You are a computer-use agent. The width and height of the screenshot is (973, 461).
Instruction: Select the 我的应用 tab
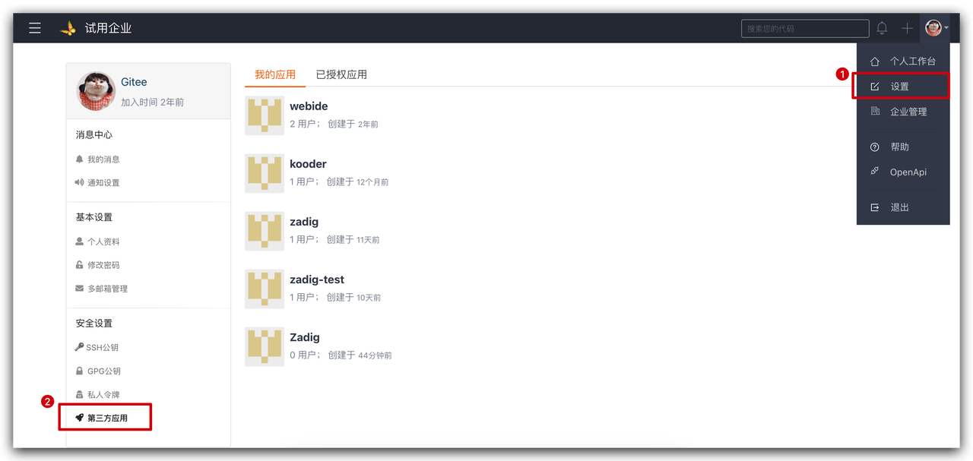click(275, 74)
